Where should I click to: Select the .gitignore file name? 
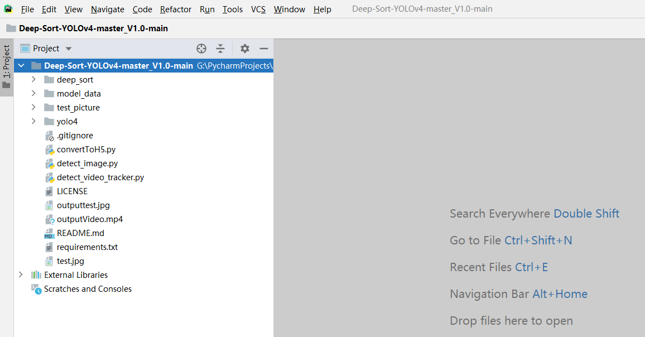[75, 136]
